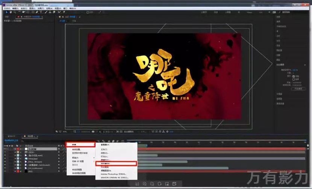The height and width of the screenshot is (189, 312).
Task: Select the Zoom magnifier tool
Action: pyautogui.click(x=15, y=12)
